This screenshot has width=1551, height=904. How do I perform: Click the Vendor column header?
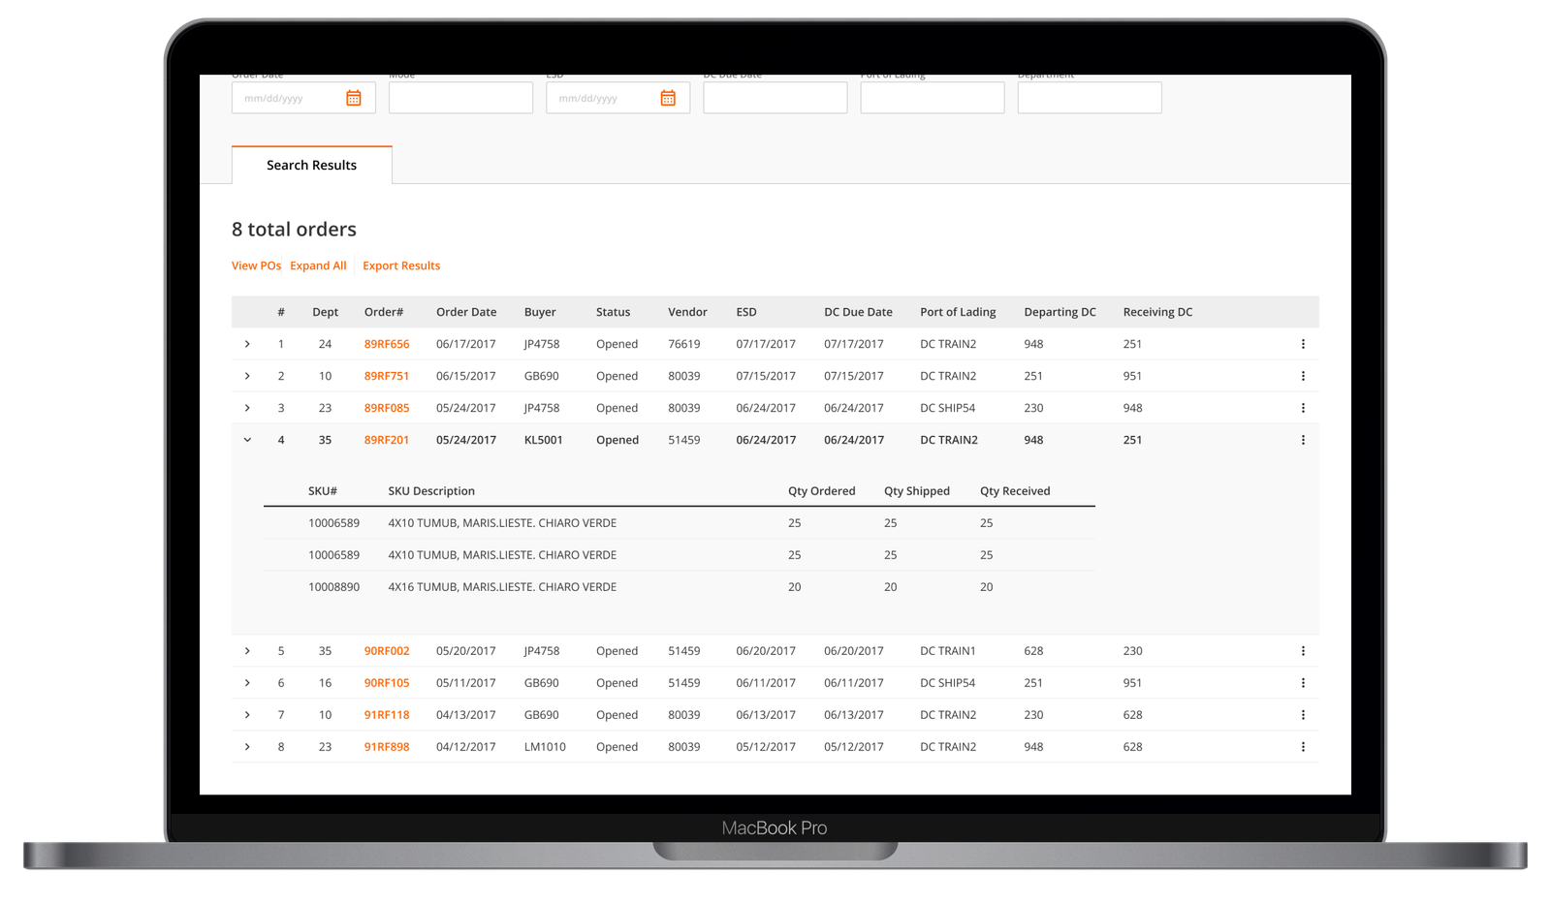click(687, 312)
